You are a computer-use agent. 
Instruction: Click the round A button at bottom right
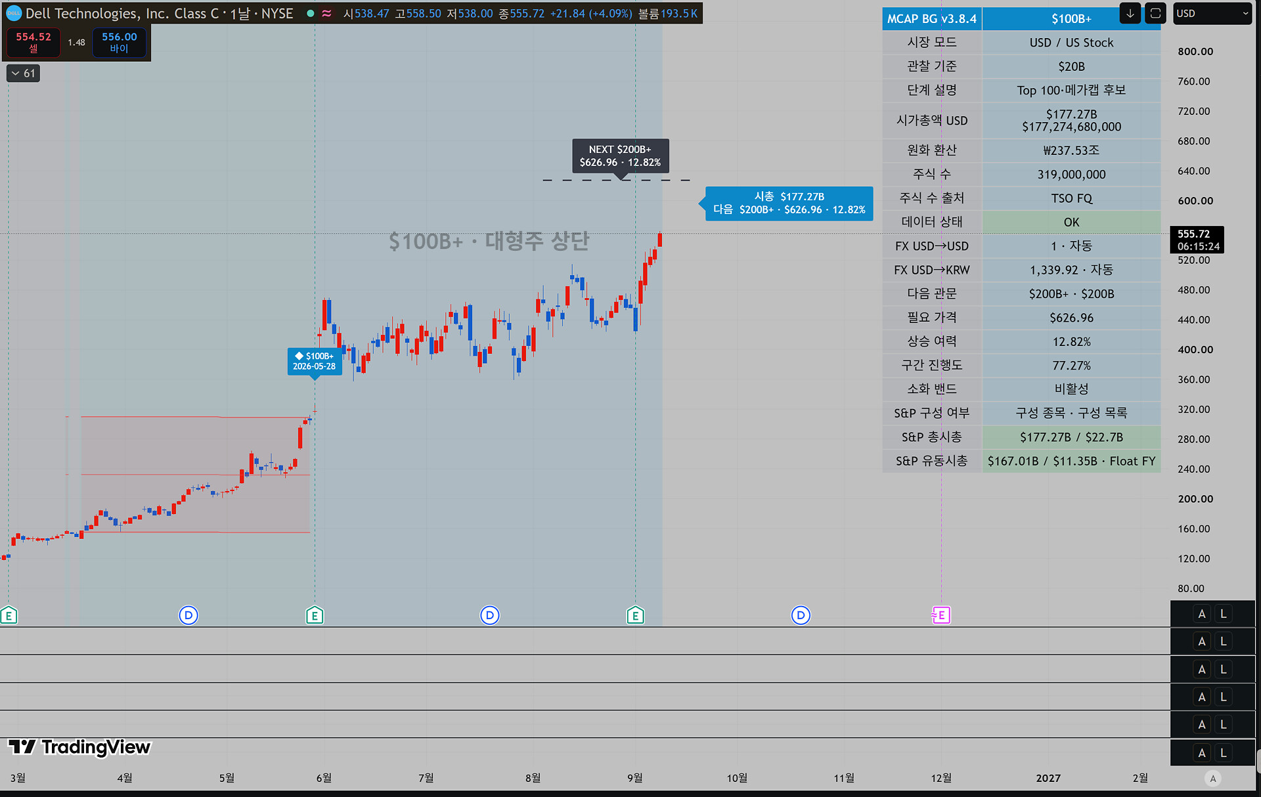[1212, 779]
